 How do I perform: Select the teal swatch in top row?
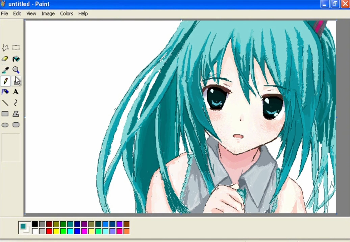coord(70,224)
